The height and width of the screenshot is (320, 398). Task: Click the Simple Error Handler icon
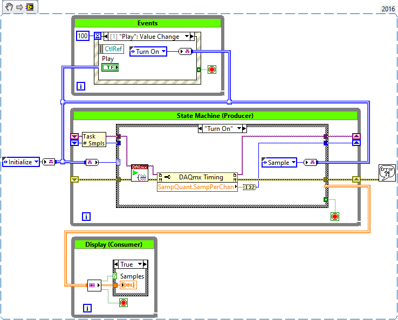387,173
